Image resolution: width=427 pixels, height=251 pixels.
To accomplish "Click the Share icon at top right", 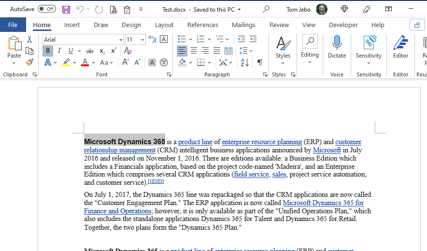I will tap(417, 25).
